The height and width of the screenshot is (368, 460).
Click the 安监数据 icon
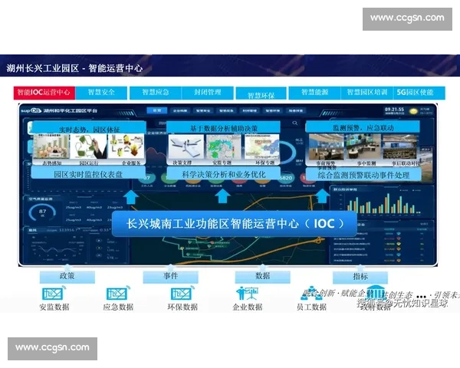tap(54, 294)
